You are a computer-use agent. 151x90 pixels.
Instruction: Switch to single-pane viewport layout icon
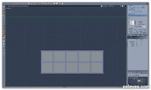pos(101,6)
